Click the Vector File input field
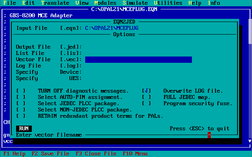252x157 pixels. point(138,60)
